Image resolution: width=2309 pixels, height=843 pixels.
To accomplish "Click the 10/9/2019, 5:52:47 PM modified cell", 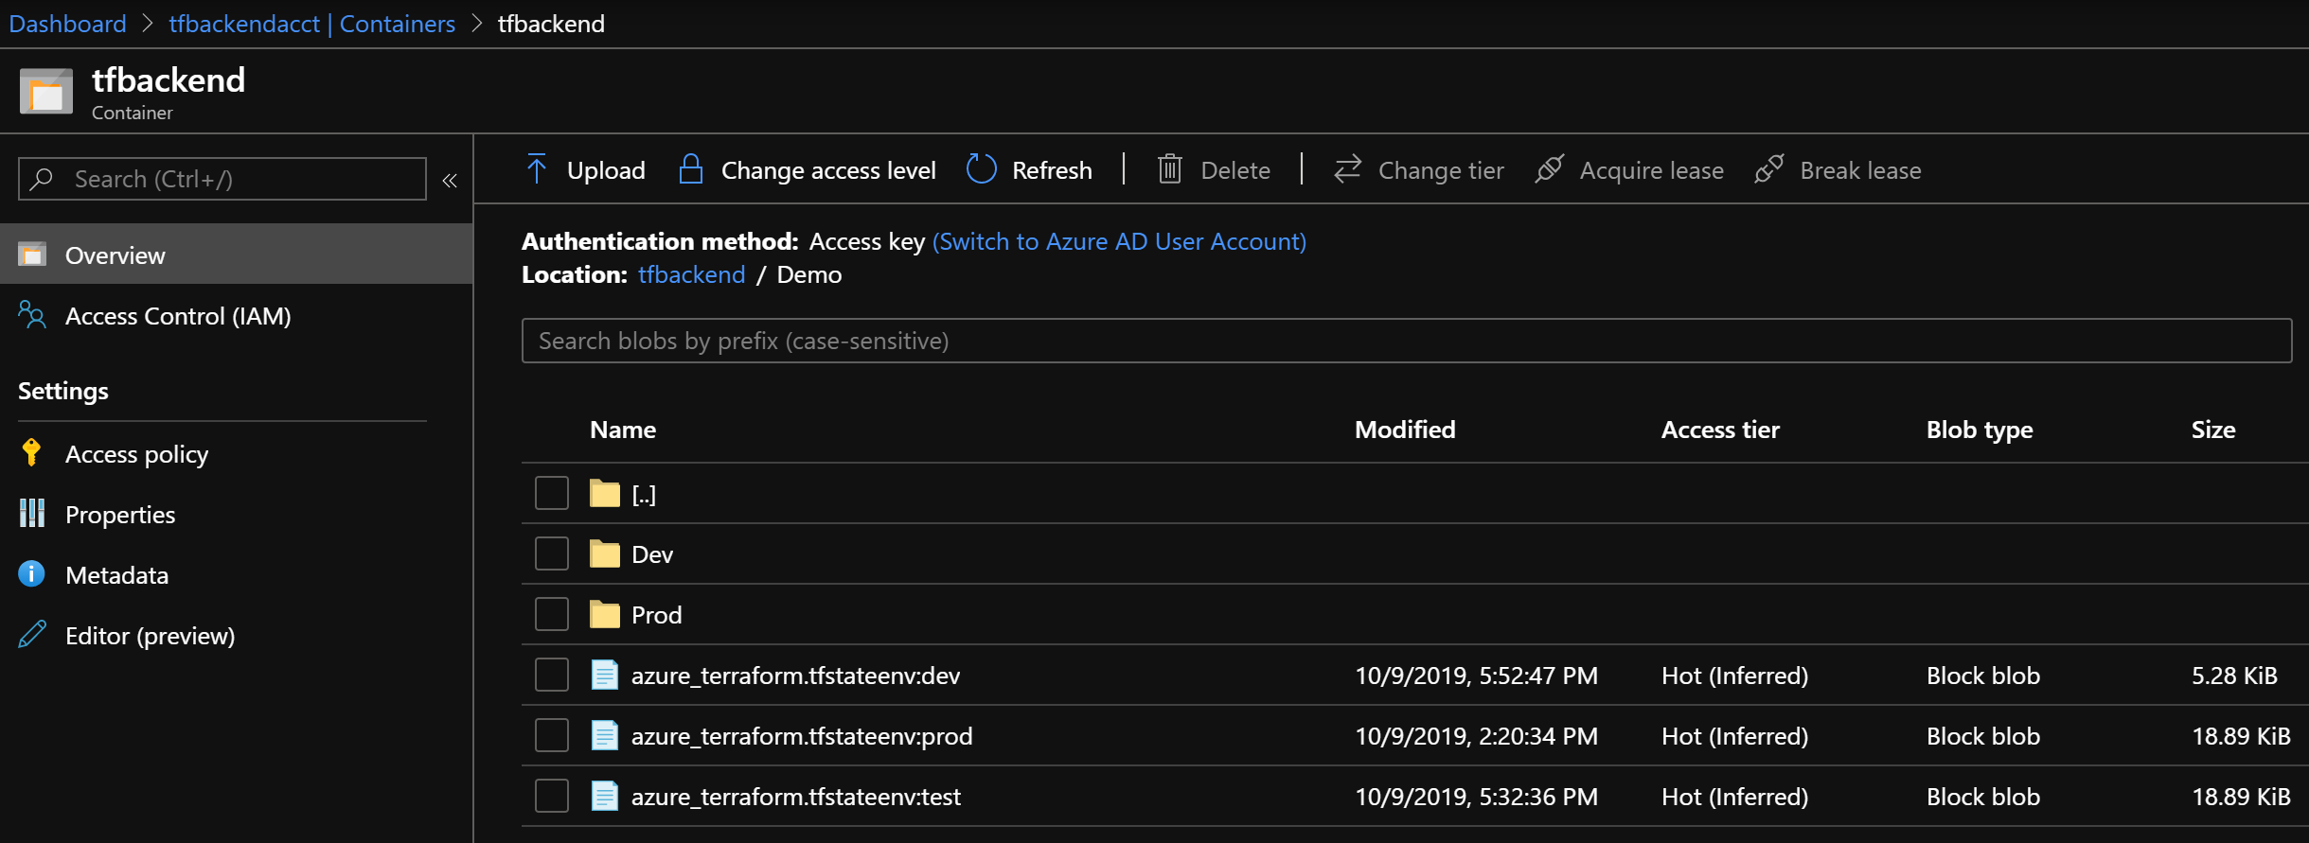I will 1476,676.
